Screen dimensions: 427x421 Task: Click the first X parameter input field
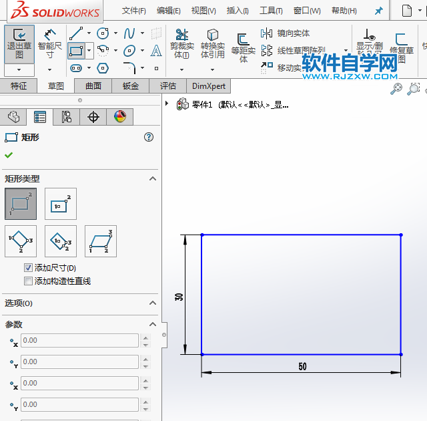pyautogui.click(x=79, y=340)
